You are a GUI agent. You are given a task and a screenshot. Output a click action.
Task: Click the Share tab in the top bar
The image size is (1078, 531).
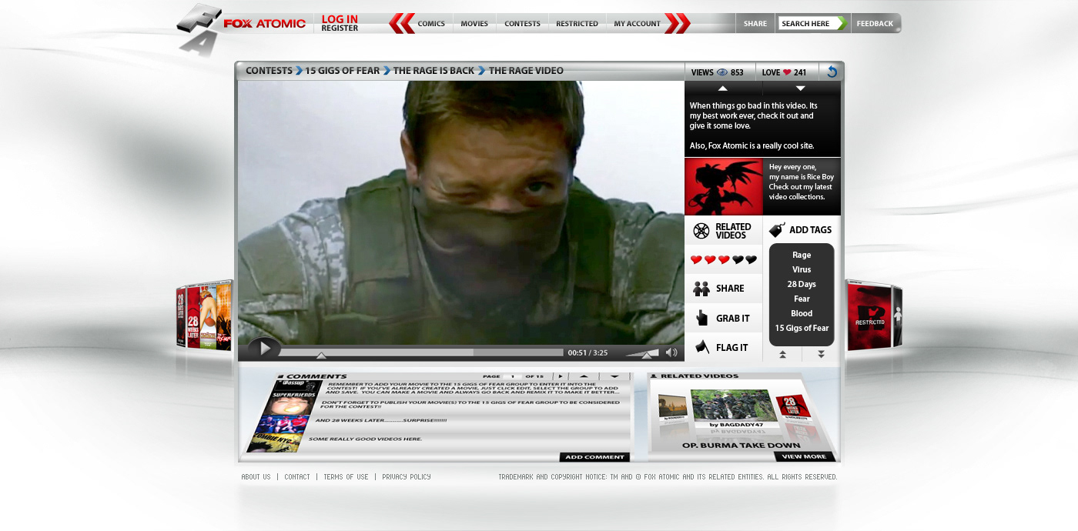coord(755,23)
